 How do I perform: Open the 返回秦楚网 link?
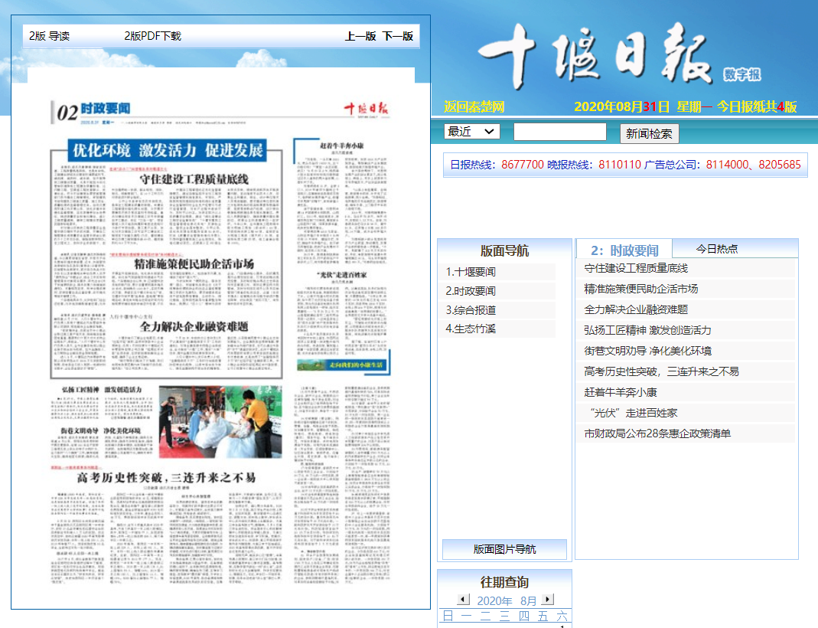[474, 107]
